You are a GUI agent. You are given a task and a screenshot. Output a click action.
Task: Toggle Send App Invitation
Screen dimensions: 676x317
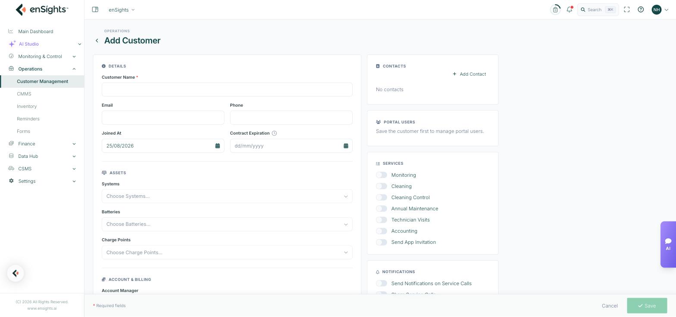pos(382,242)
